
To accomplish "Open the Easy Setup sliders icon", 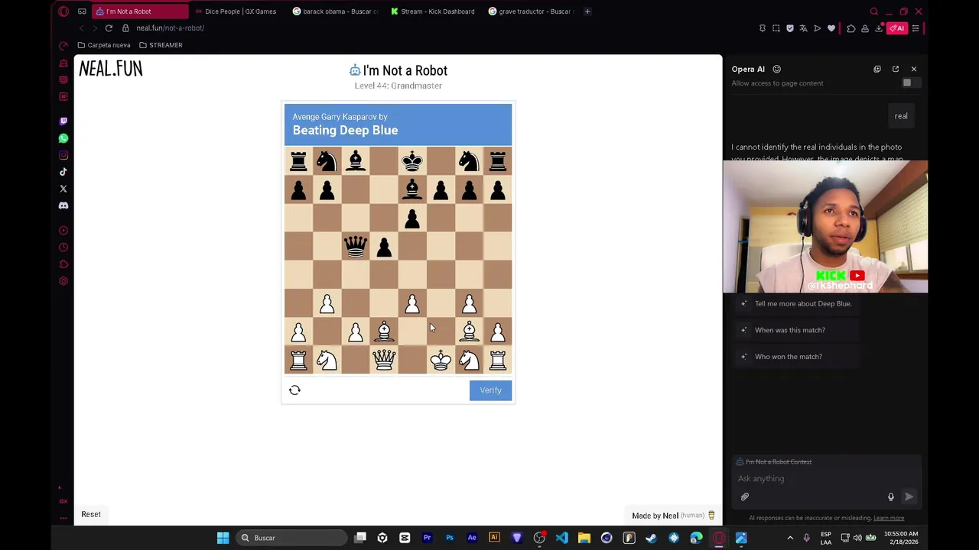I will [916, 28].
